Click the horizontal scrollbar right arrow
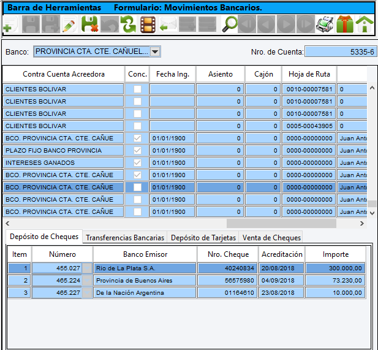 coord(362,223)
